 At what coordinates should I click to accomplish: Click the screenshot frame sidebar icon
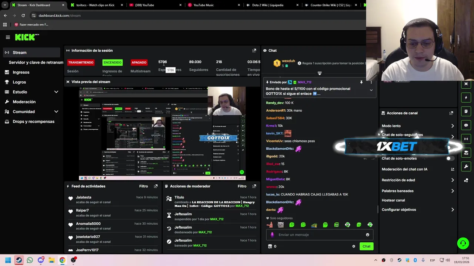point(466,84)
